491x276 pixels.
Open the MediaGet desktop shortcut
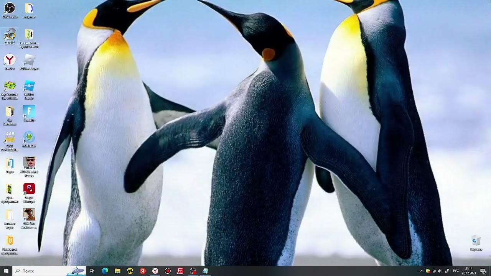[29, 140]
